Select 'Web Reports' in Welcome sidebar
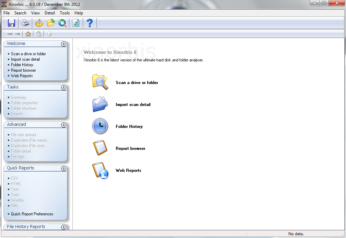The image size is (346, 238). coord(22,76)
